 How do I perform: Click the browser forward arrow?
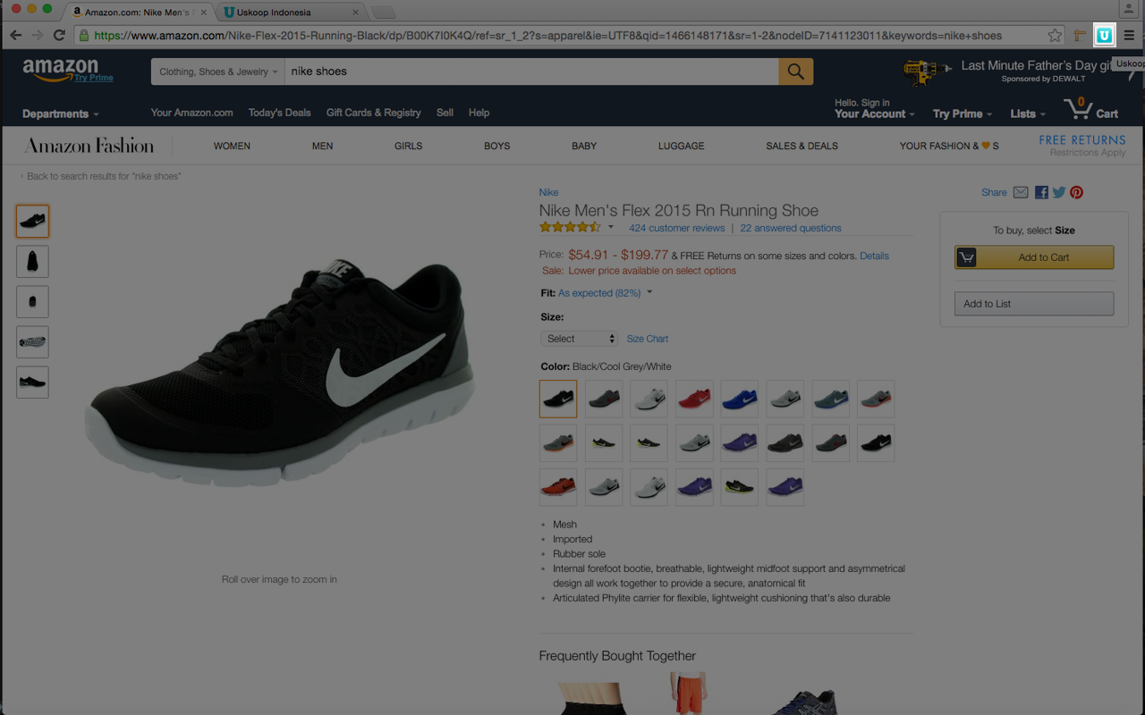[37, 36]
